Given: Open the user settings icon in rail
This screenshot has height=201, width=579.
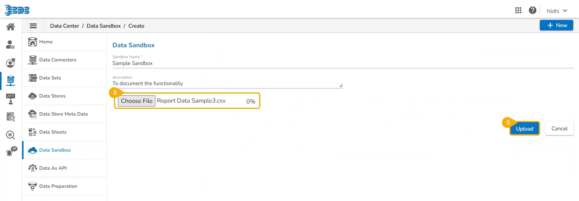Looking at the screenshot, I should click(x=11, y=45).
